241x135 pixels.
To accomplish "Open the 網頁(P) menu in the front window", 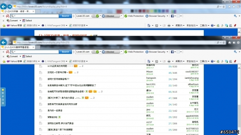I will 180,61.
